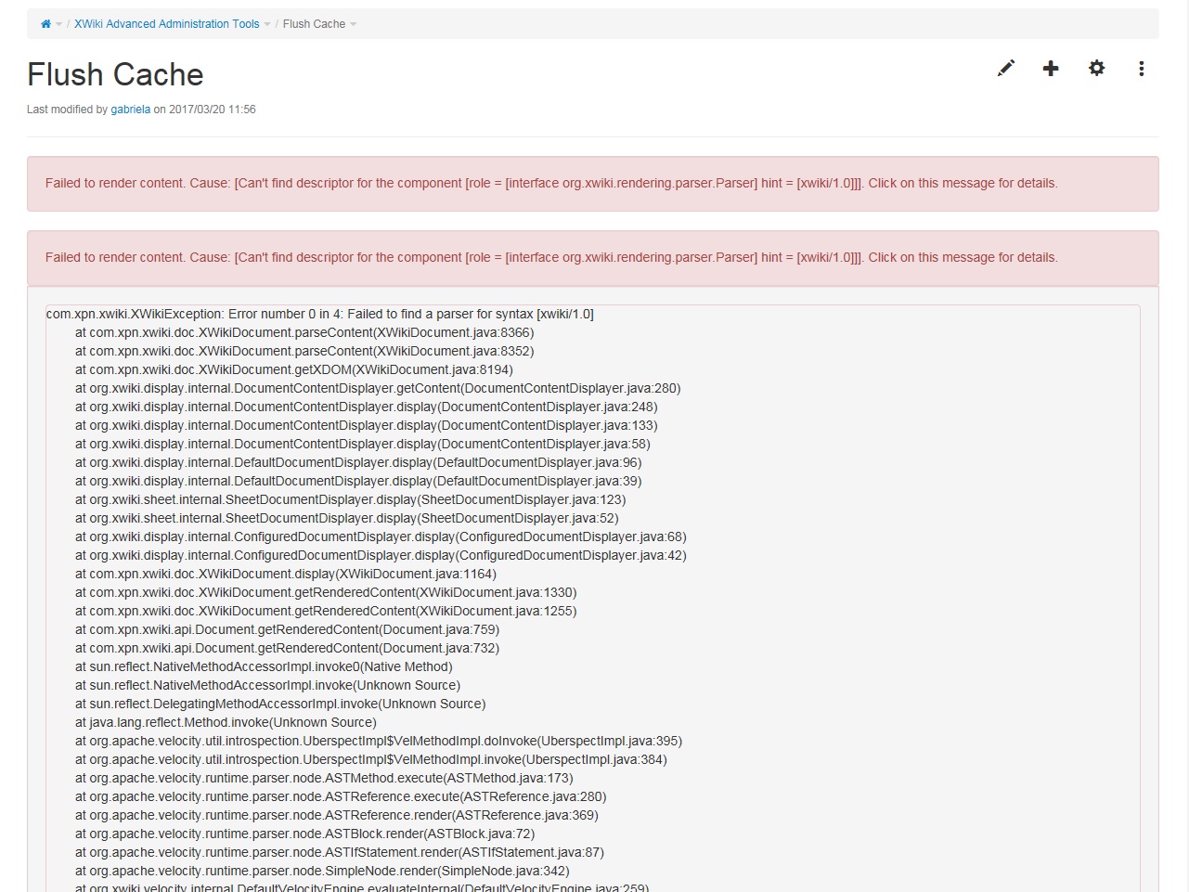Select the SimpleNode.render java:342 line

[322, 871]
